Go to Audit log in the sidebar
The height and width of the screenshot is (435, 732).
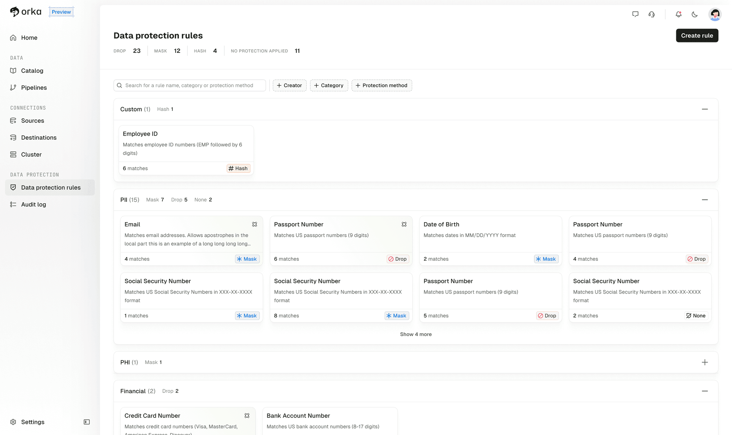click(x=34, y=204)
